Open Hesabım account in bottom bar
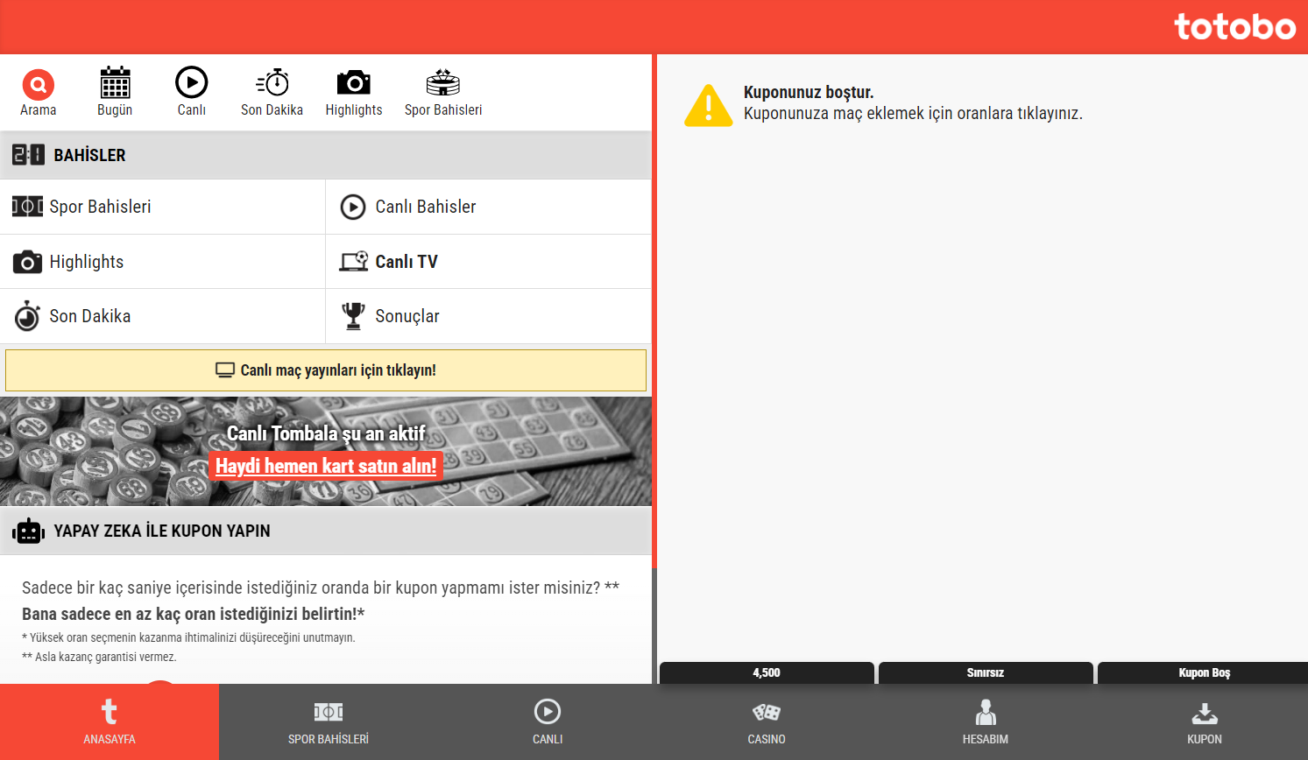 (985, 721)
